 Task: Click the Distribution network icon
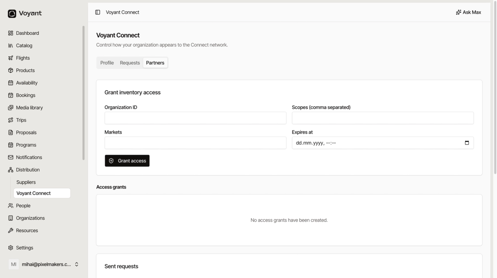11,170
